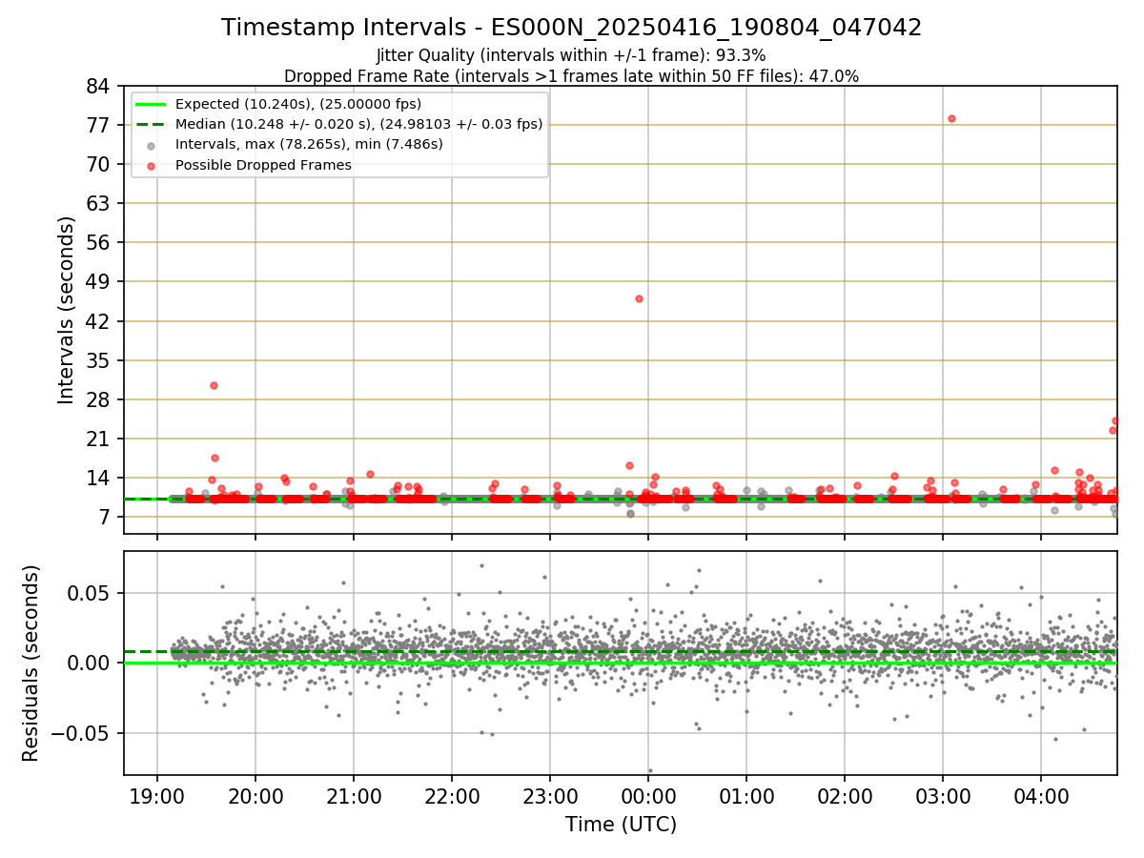Click the plot title 'Timestamp Intervals - ES000N_20250416_190804_047042'
This screenshot has width=1144, height=858.
pyautogui.click(x=572, y=28)
